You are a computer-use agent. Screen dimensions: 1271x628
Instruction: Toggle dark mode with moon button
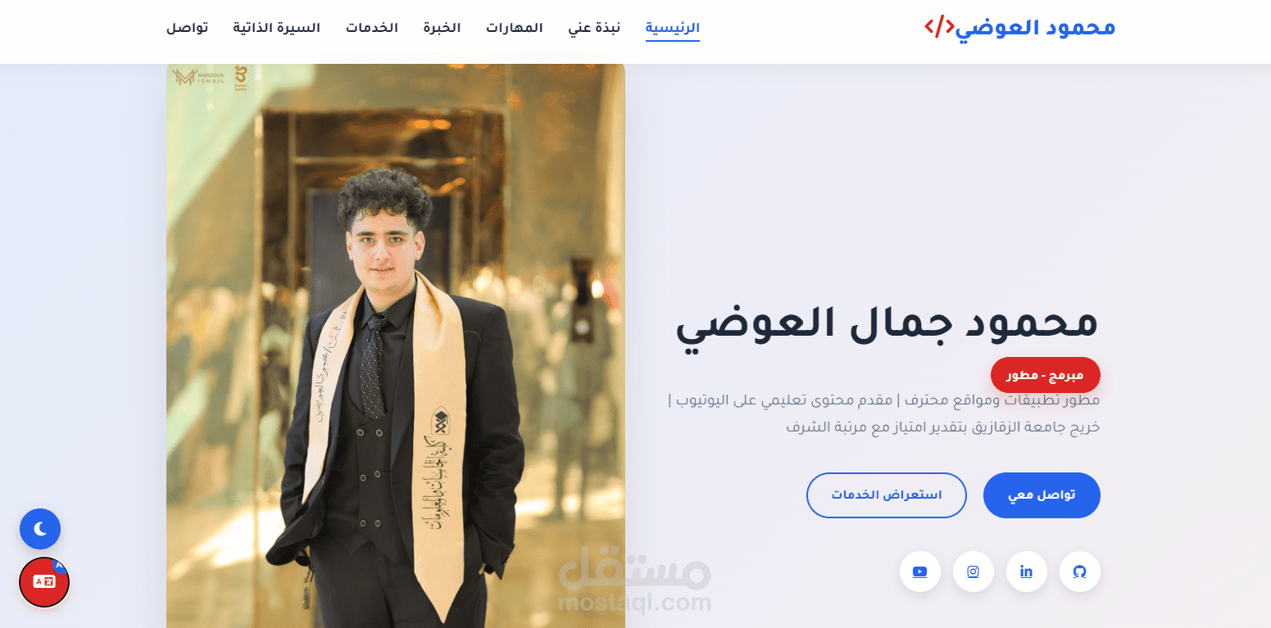tap(40, 530)
